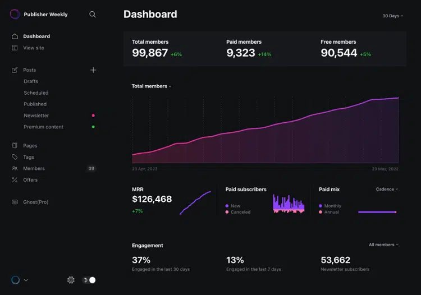The image size is (421, 295).
Task: Expand the 30 Days range dropdown
Action: tap(393, 16)
